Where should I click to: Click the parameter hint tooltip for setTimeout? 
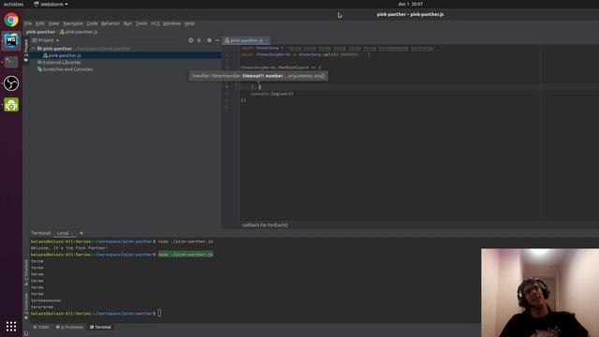pyautogui.click(x=258, y=76)
